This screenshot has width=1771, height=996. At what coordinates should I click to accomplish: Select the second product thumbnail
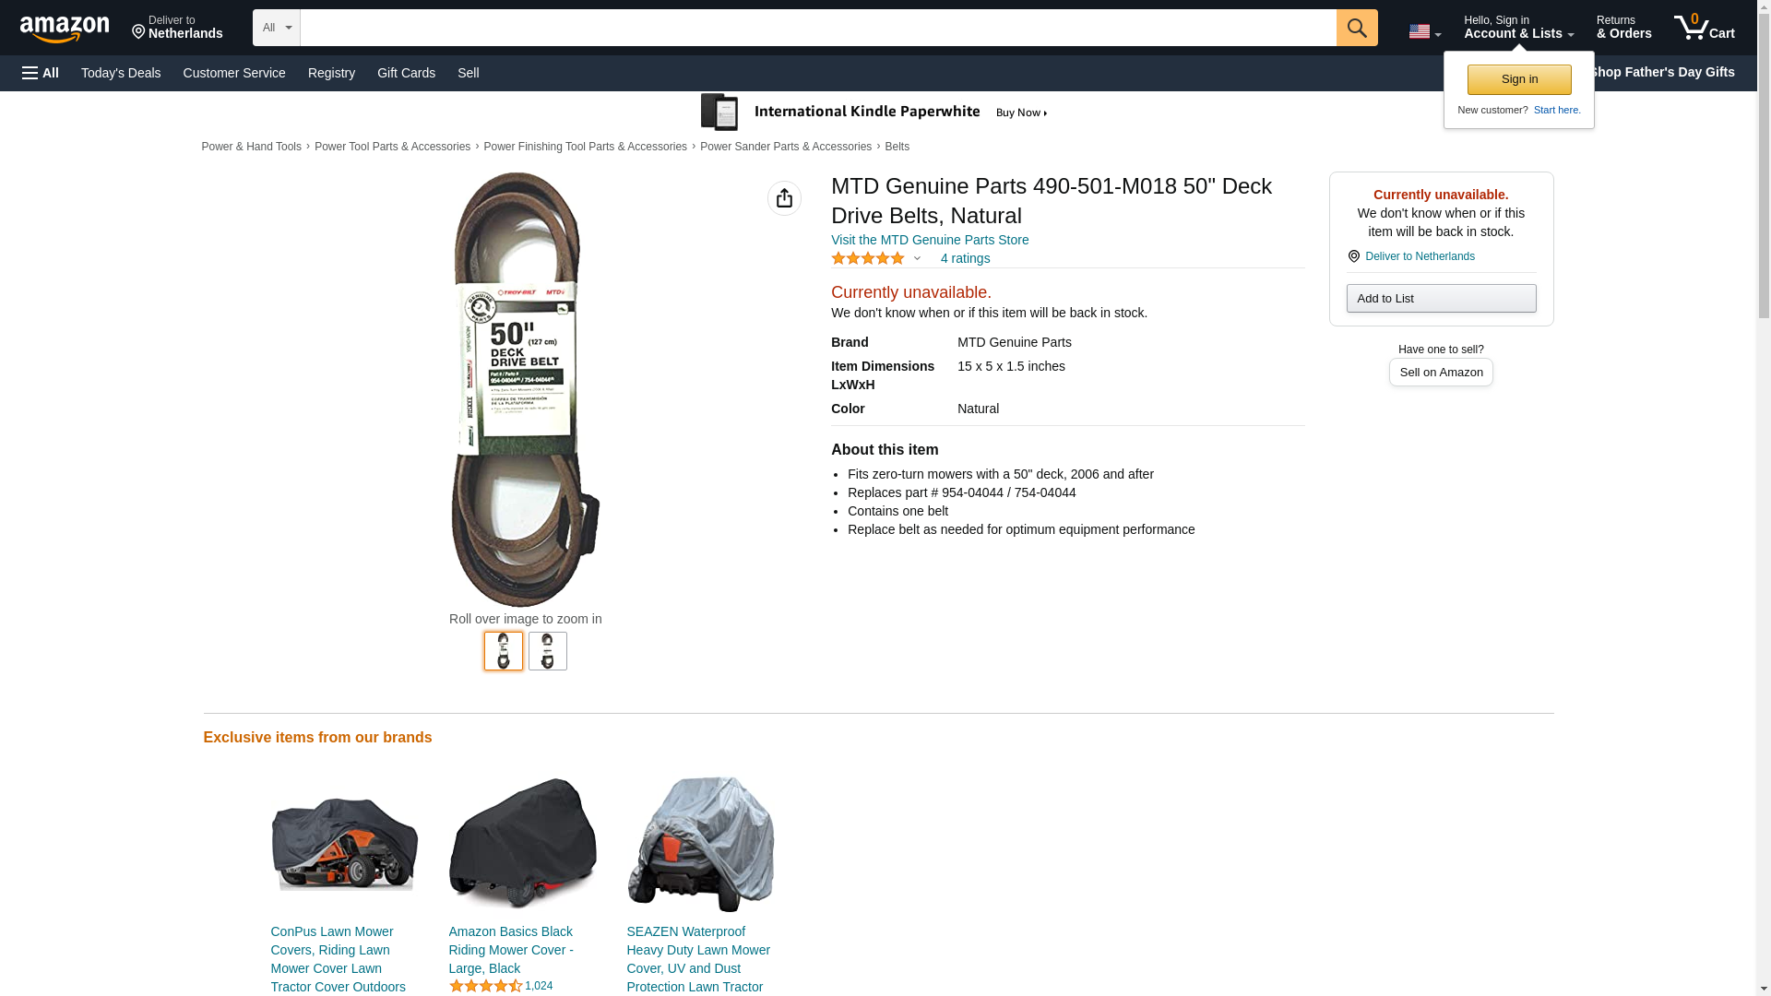(x=547, y=651)
